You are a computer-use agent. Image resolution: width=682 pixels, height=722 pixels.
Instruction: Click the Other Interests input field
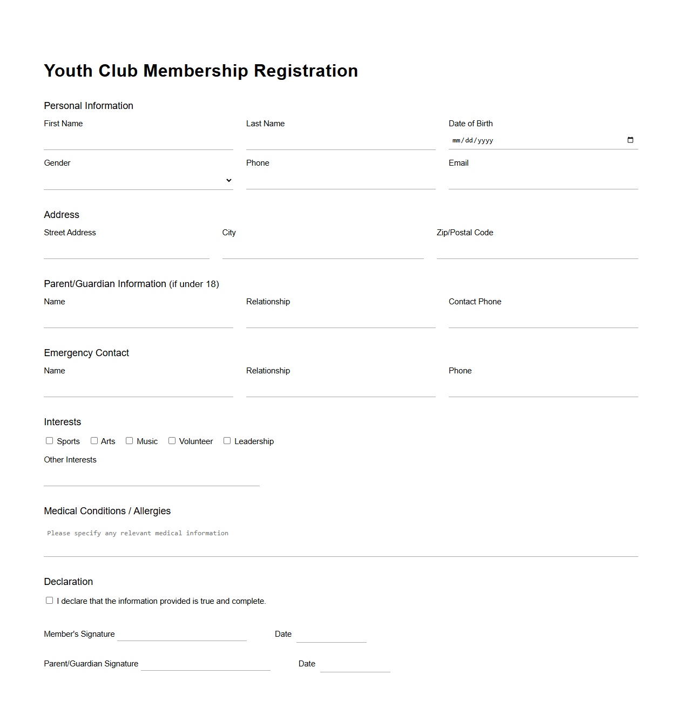[151, 479]
